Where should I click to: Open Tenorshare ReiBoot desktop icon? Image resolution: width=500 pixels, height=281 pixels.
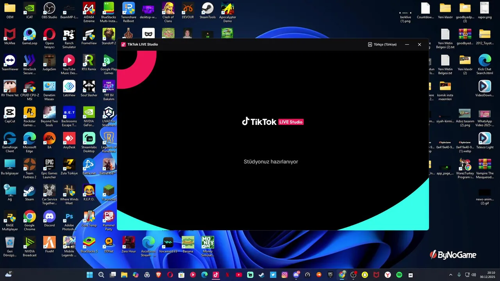pyautogui.click(x=129, y=12)
